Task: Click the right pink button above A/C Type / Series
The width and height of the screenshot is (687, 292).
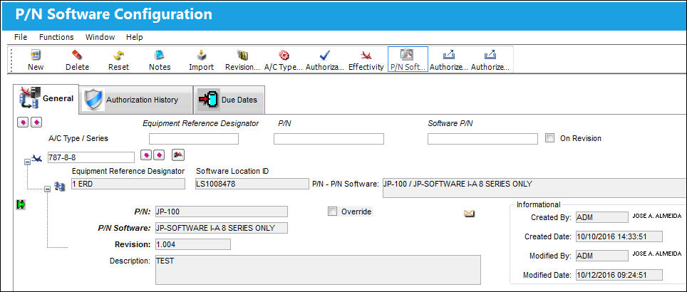Action: pyautogui.click(x=36, y=122)
